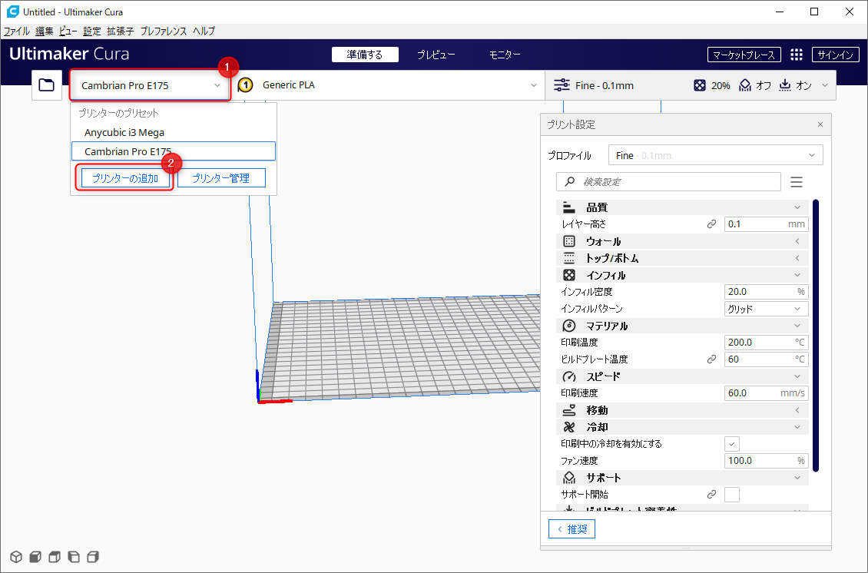Click the レイヤー高さ 0.1 mm field
868x573 pixels.
(x=766, y=224)
